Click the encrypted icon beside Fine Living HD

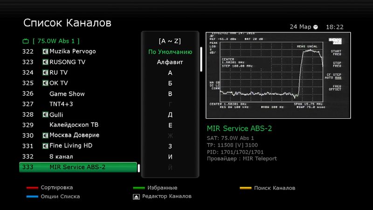(x=45, y=146)
